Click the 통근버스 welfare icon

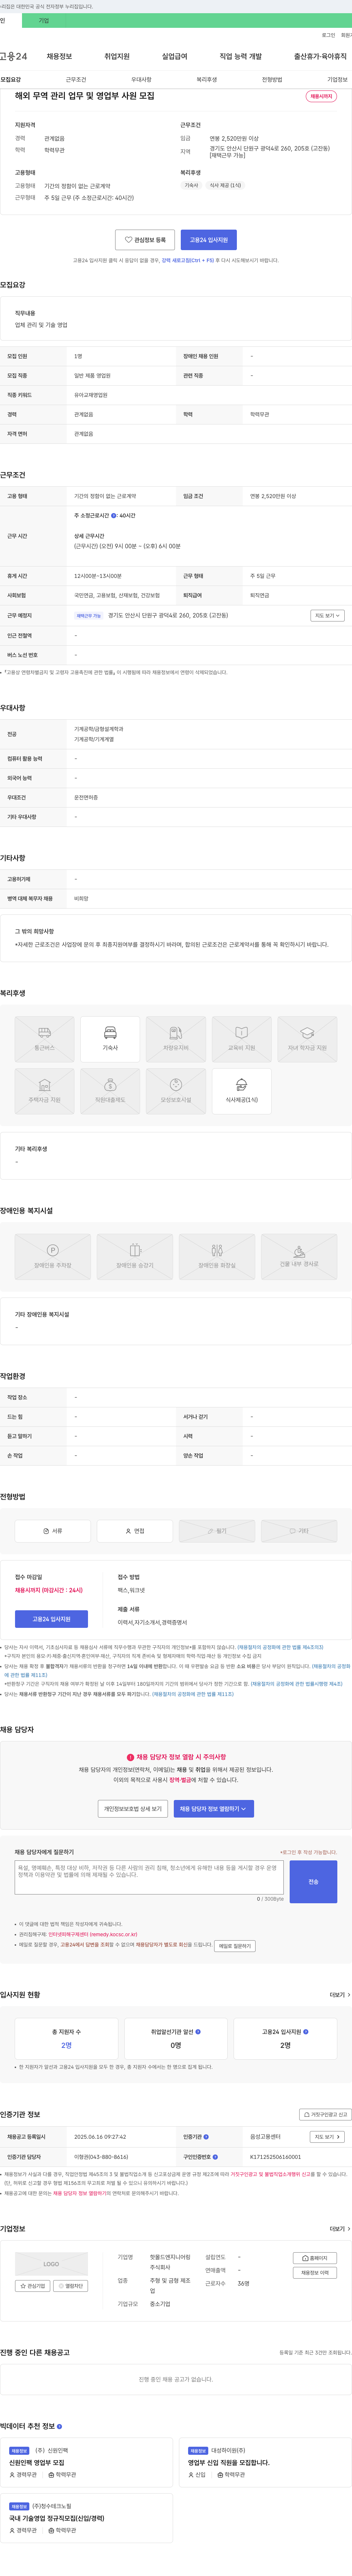point(45,1039)
